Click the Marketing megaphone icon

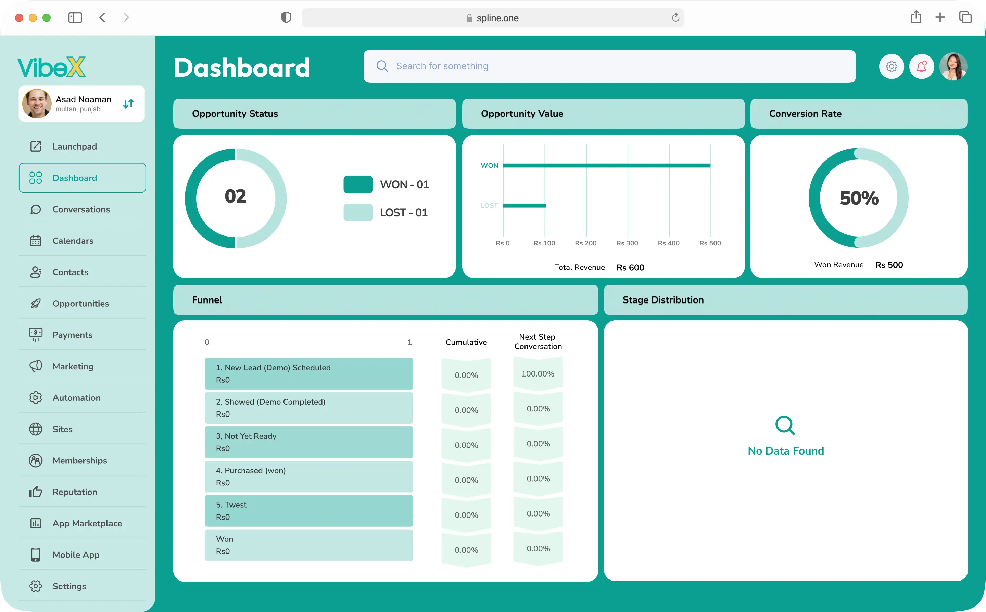[x=36, y=366]
